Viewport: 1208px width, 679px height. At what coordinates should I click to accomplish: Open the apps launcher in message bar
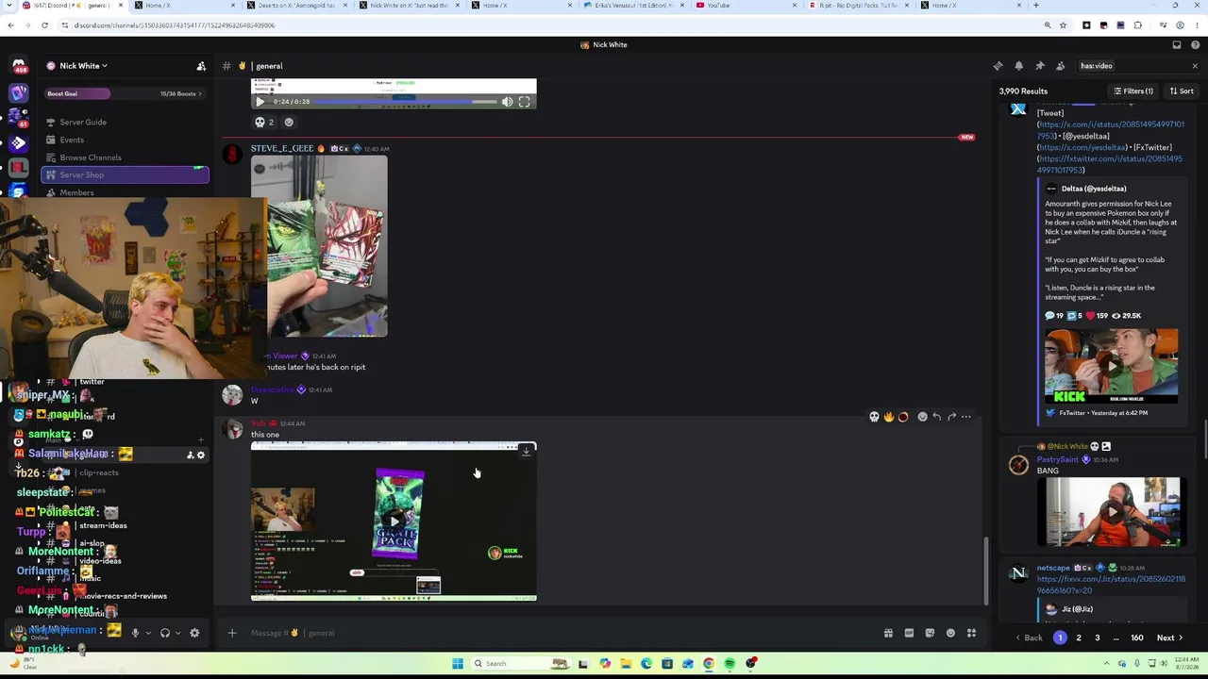coord(971,633)
